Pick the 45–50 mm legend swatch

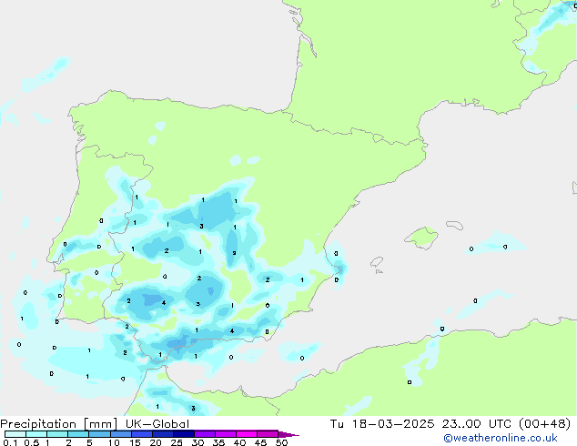[x=268, y=434]
